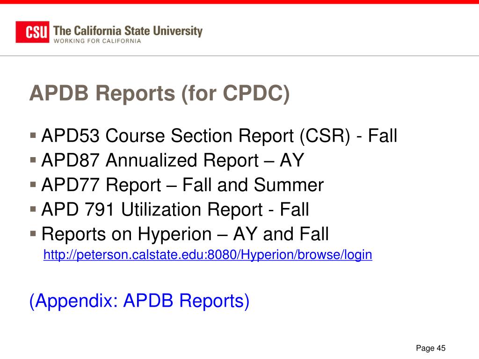Click the bullet marker beside Reports on Hyperion
Image resolution: width=479 pixels, height=359 pixels.
33,234
